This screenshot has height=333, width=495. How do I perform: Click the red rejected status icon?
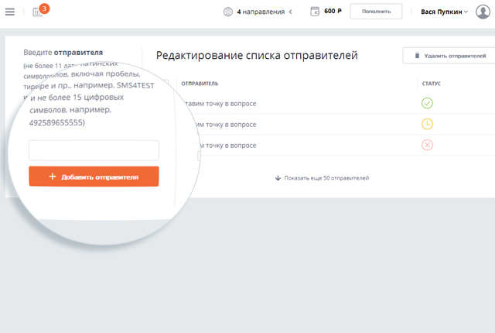(427, 145)
